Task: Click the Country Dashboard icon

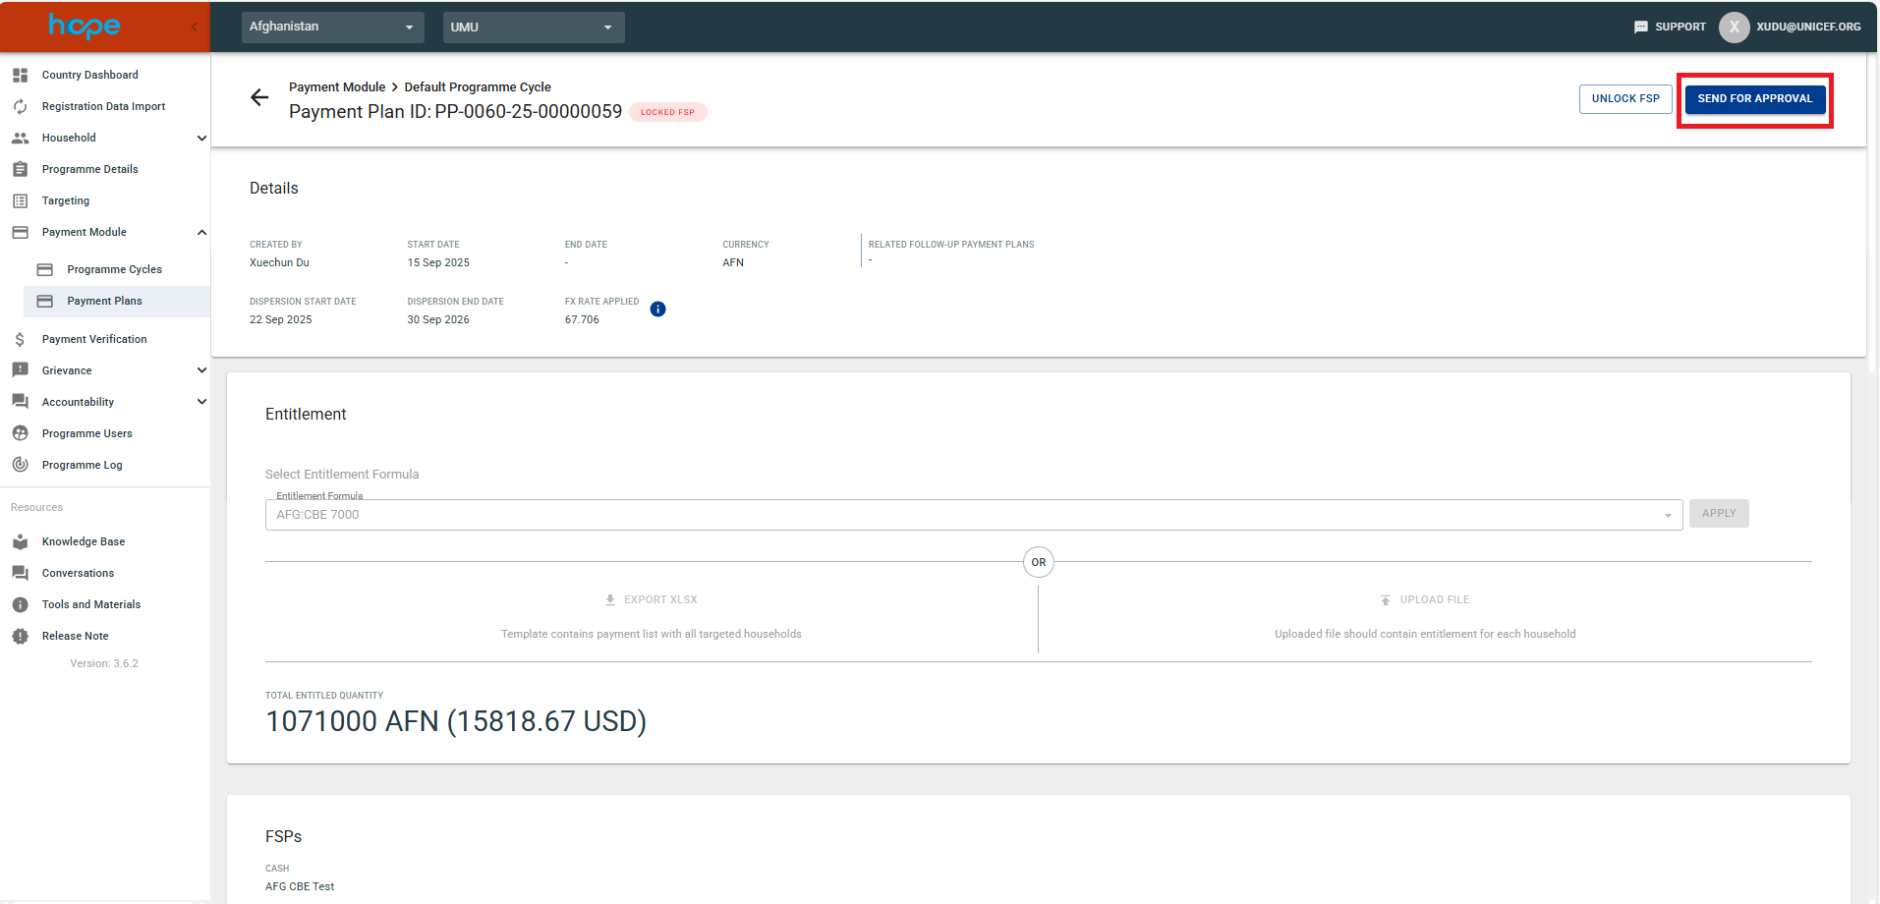Action: click(x=20, y=75)
